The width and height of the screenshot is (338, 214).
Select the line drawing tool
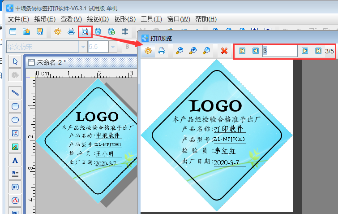pos(15,93)
